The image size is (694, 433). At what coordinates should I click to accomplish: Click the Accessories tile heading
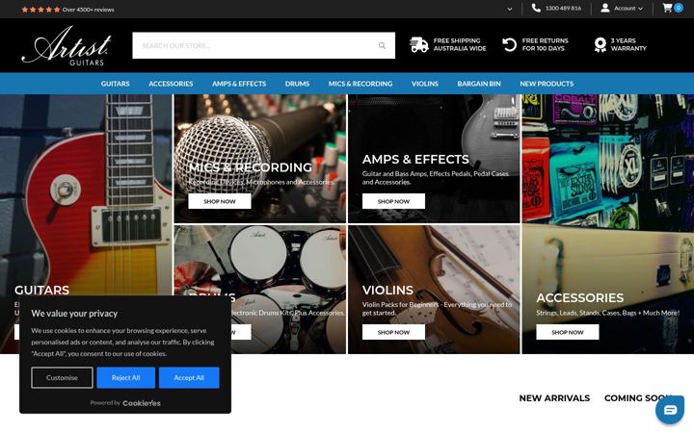point(580,297)
